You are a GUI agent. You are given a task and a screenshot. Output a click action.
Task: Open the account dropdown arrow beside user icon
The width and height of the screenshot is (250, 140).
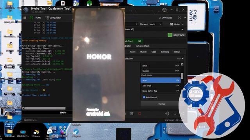(185, 18)
